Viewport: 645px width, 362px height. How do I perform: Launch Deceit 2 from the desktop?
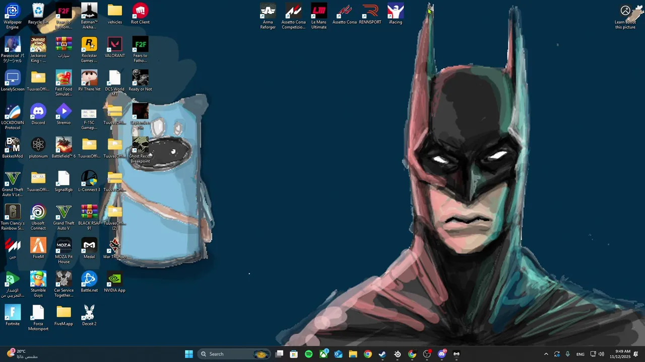click(89, 316)
